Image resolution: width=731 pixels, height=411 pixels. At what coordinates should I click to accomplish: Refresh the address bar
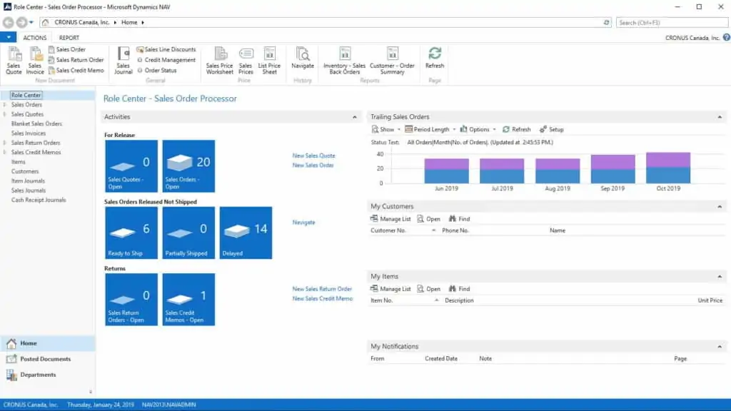pyautogui.click(x=606, y=22)
